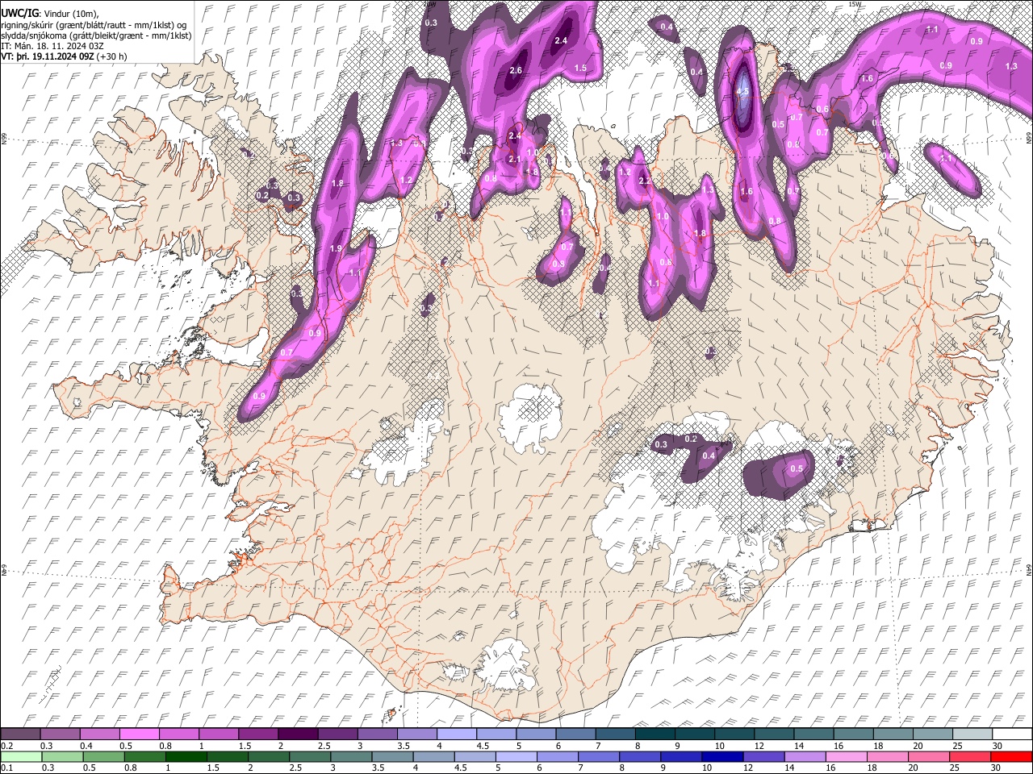
Task: Click the '0.2' tick label on the snow scale
Action: pyautogui.click(x=6, y=746)
